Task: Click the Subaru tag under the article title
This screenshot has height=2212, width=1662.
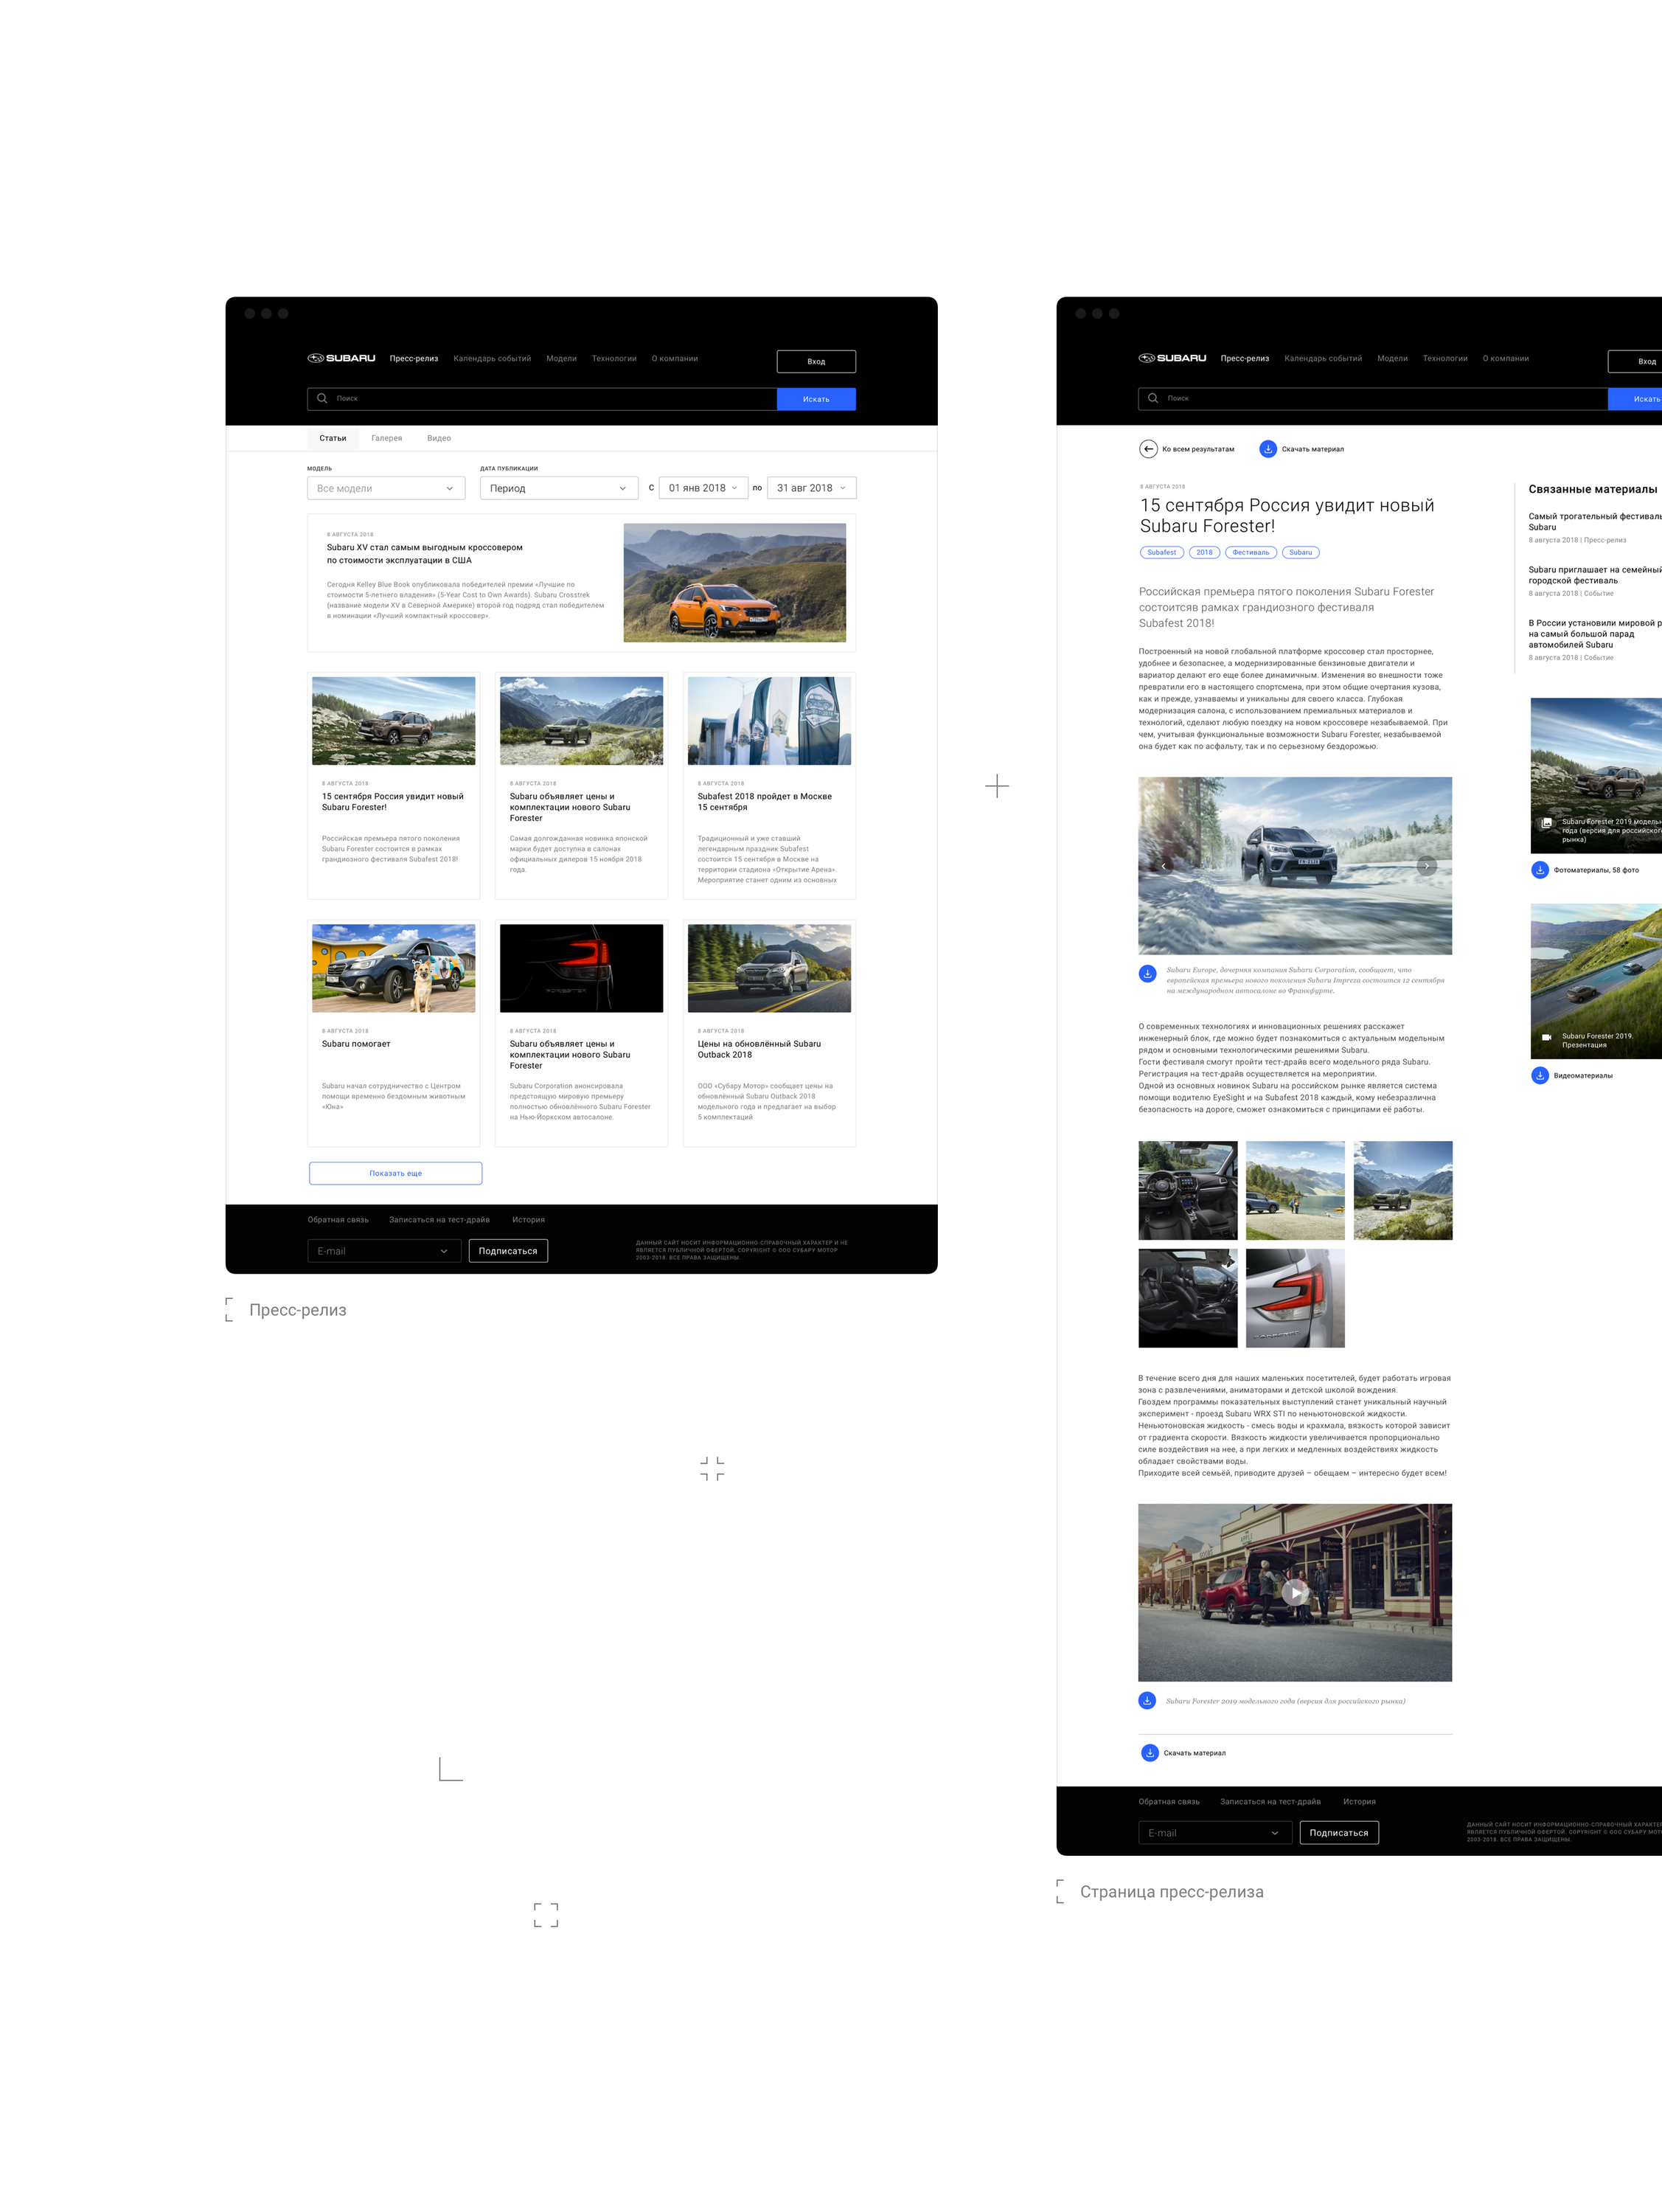Action: coord(1300,552)
